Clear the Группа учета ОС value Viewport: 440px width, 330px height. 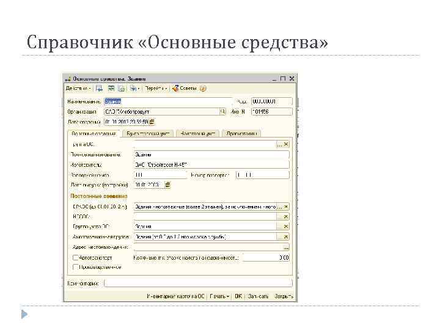pyautogui.click(x=286, y=227)
